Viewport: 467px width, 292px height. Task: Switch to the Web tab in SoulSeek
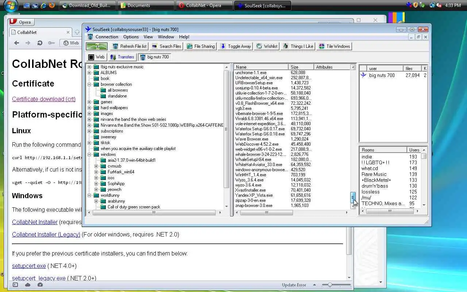[96, 57]
